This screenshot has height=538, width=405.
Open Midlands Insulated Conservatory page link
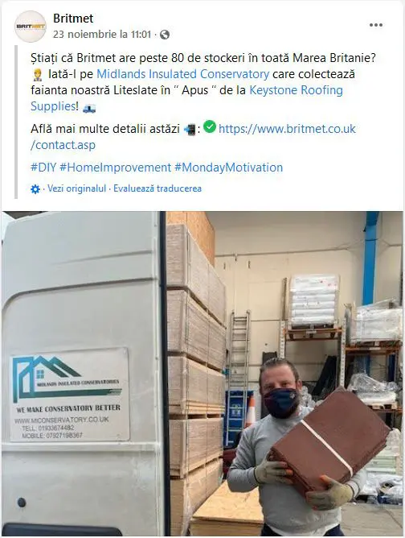pos(183,74)
